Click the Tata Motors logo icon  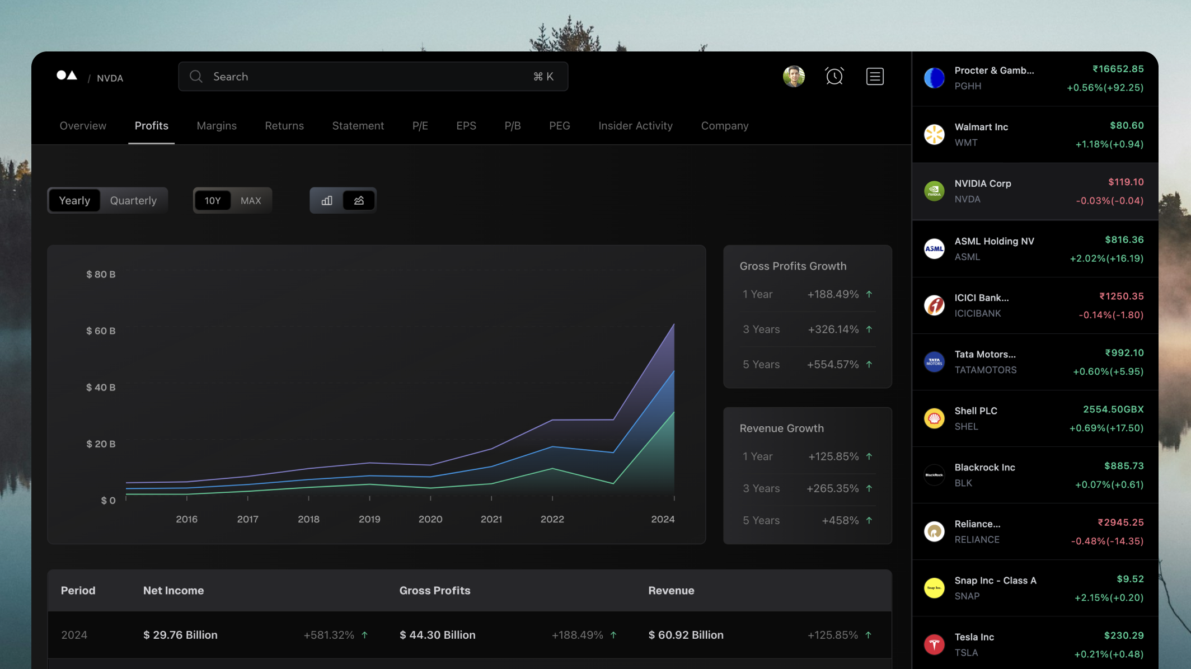coord(934,362)
